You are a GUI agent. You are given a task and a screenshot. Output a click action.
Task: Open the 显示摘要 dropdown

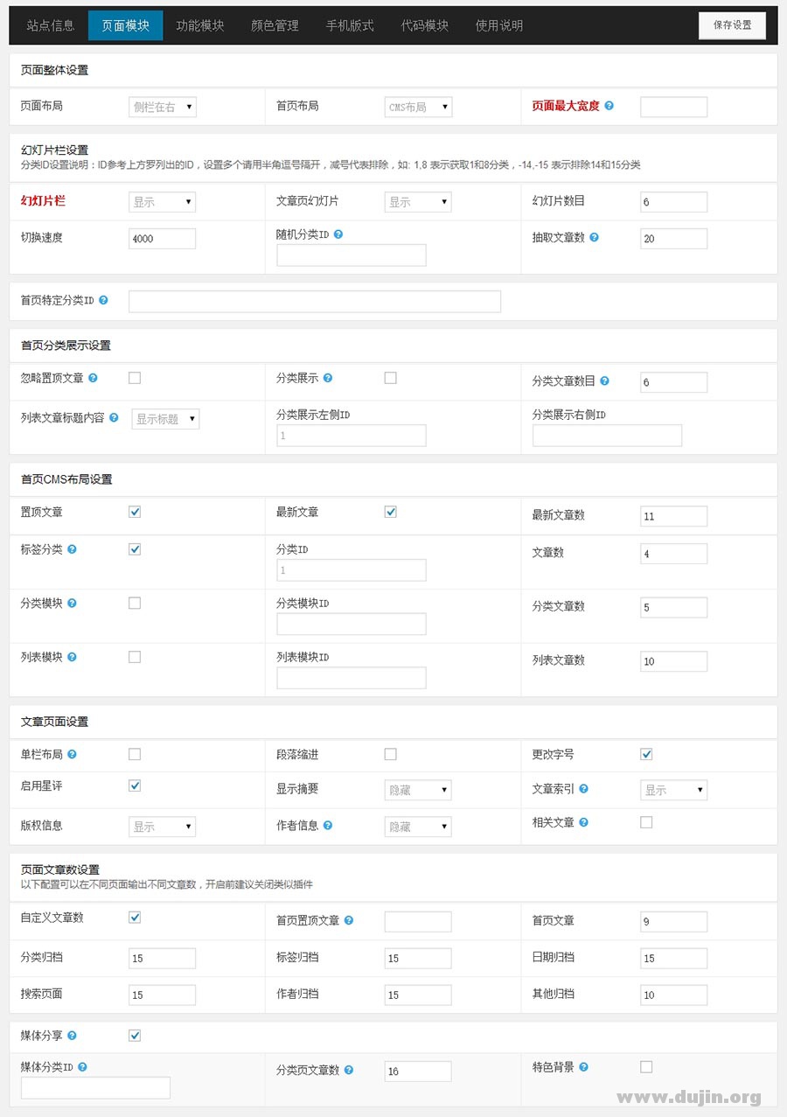(418, 790)
